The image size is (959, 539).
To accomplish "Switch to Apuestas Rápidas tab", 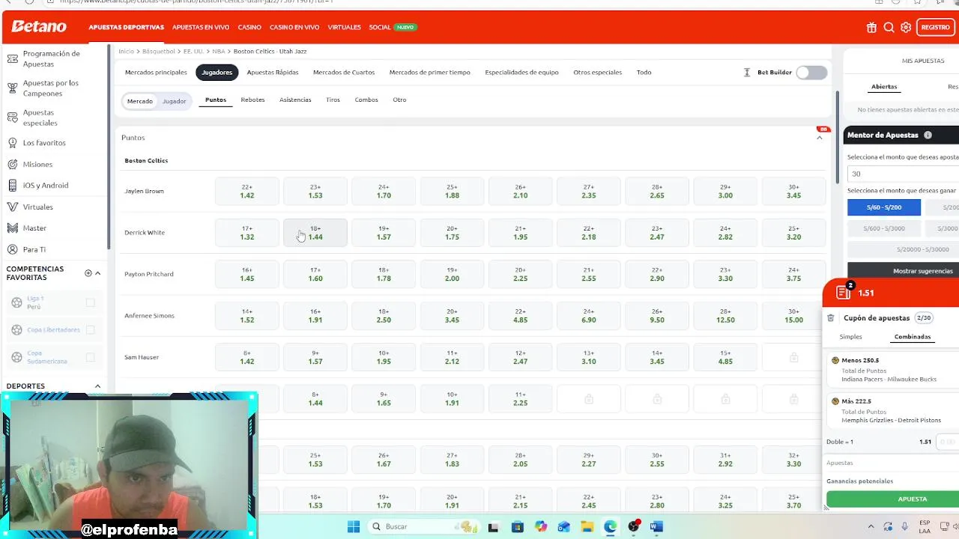I will coord(273,73).
